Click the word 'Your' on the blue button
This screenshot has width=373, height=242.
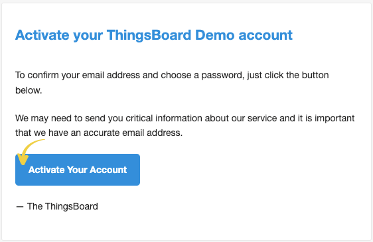click(x=77, y=170)
